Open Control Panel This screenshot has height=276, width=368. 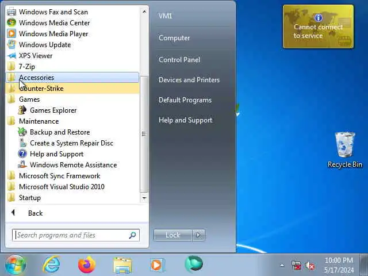click(179, 60)
